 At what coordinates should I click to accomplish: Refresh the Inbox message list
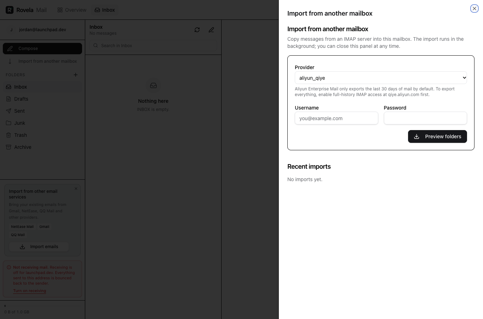pos(197,30)
